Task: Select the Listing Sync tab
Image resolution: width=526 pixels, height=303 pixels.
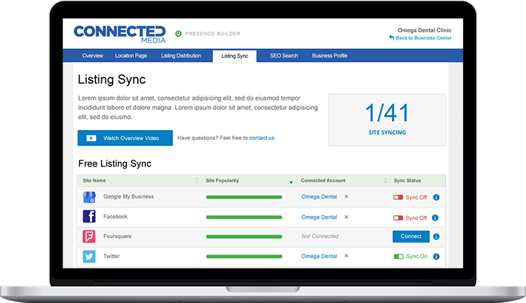Action: 234,56
